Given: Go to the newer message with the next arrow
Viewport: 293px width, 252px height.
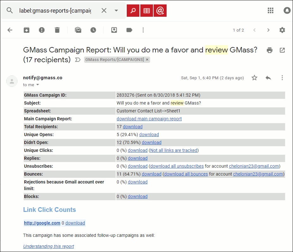Looking at the screenshot, I should click(x=268, y=30).
